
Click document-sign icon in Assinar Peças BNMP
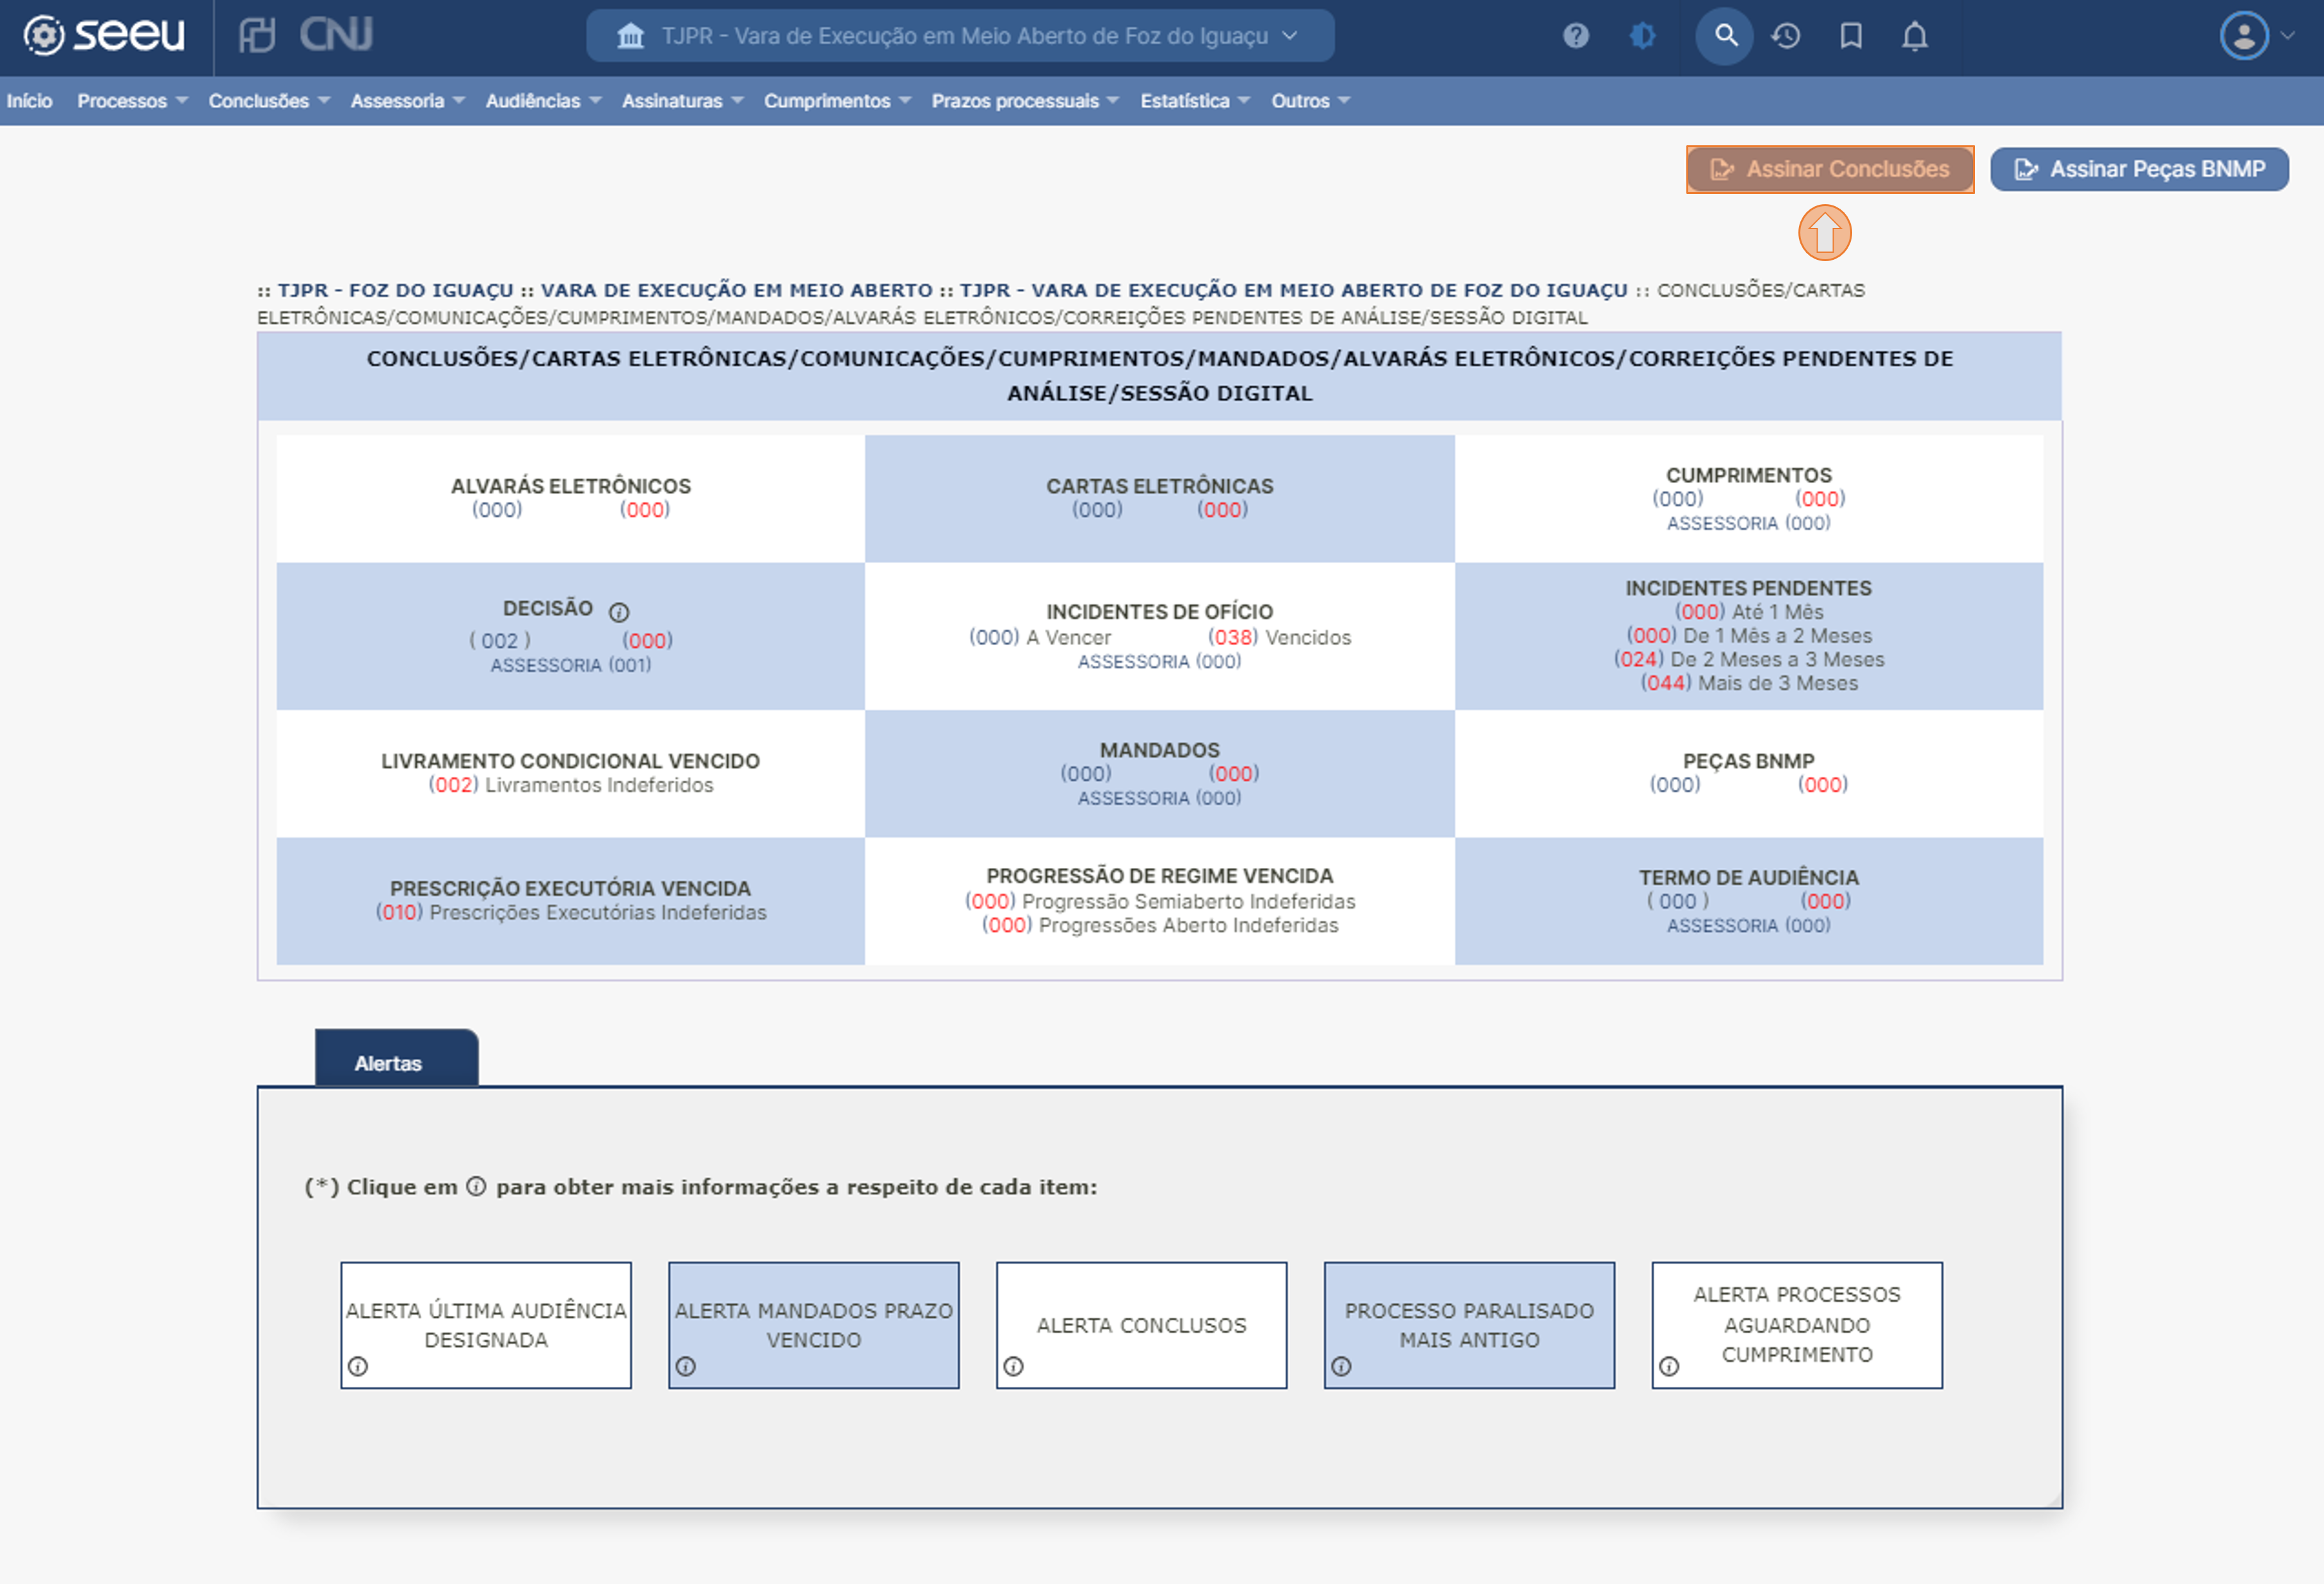(2026, 169)
